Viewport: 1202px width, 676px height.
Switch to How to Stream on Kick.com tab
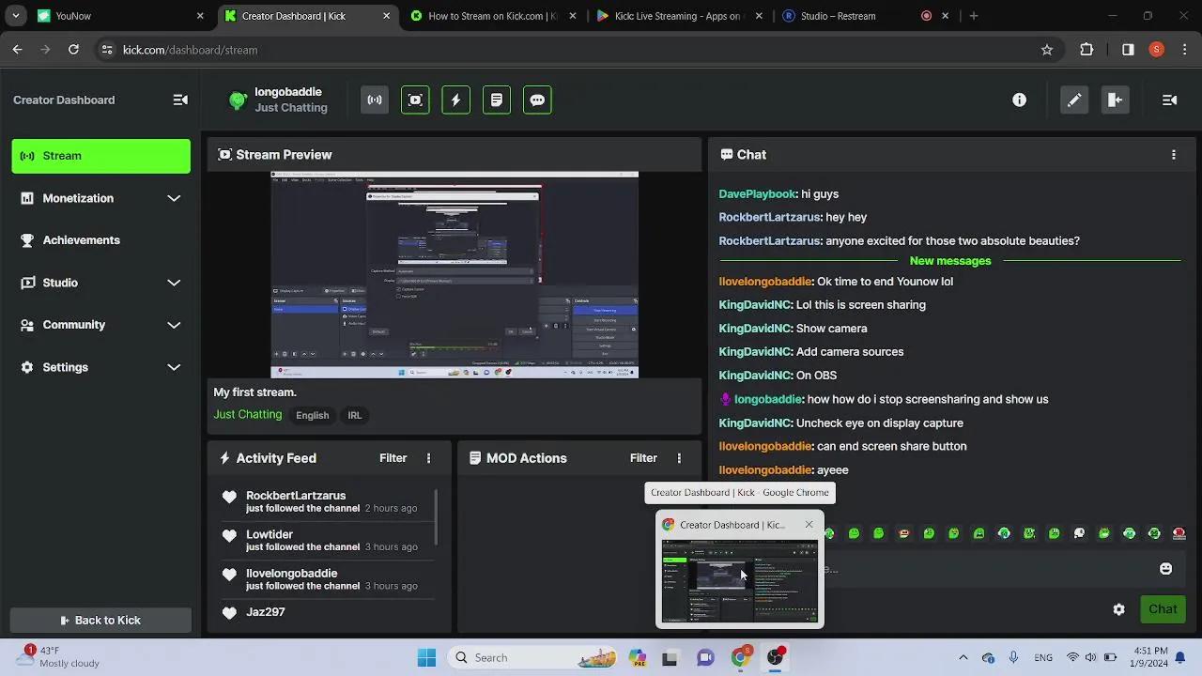[492, 16]
